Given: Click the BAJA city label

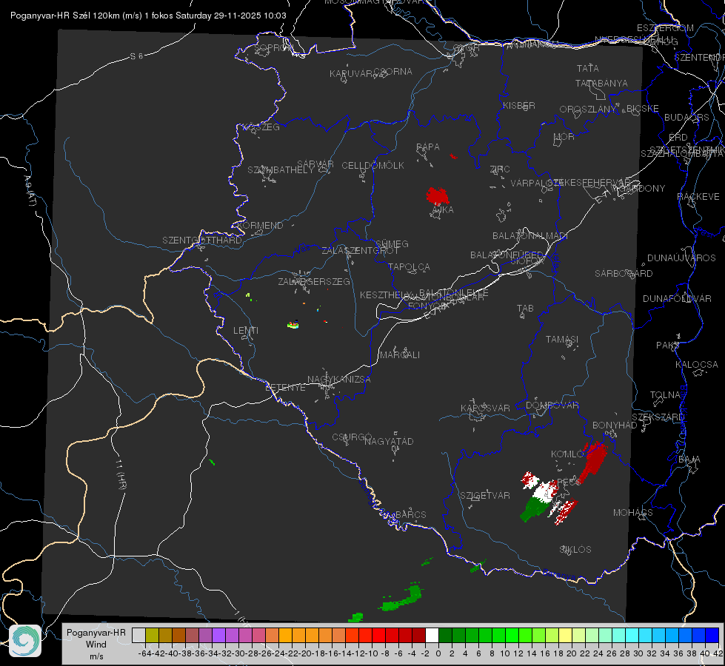Looking at the screenshot, I should [x=689, y=459].
